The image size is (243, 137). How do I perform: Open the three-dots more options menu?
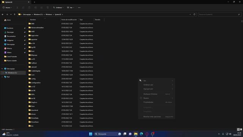pyautogui.click(x=79, y=8)
